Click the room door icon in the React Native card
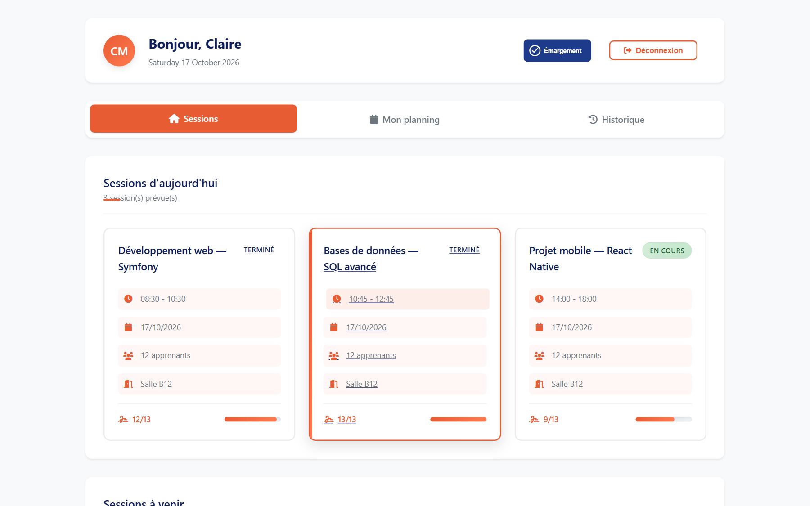 539,384
